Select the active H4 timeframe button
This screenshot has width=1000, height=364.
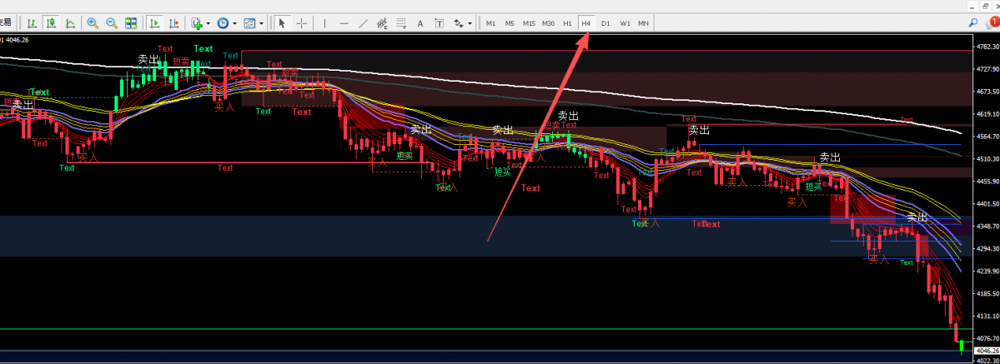coord(585,23)
